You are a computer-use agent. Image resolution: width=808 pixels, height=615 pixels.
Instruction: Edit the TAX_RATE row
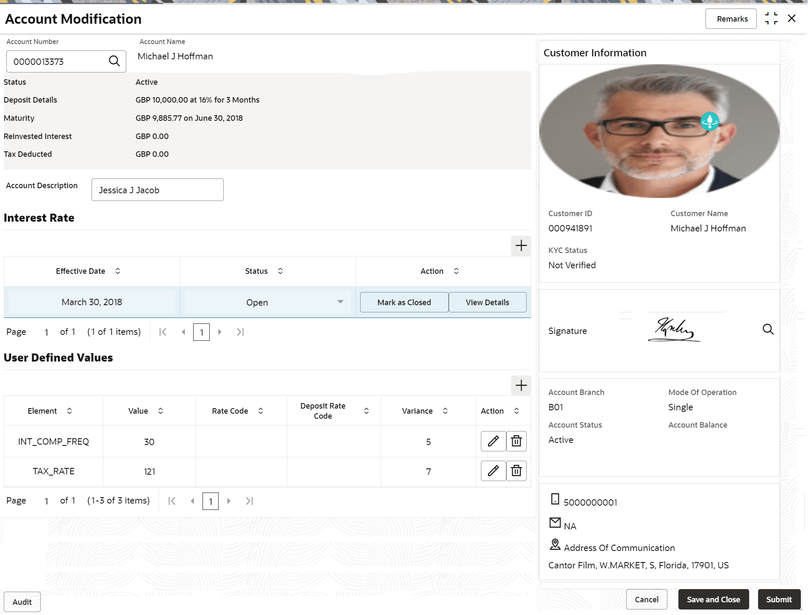[493, 471]
